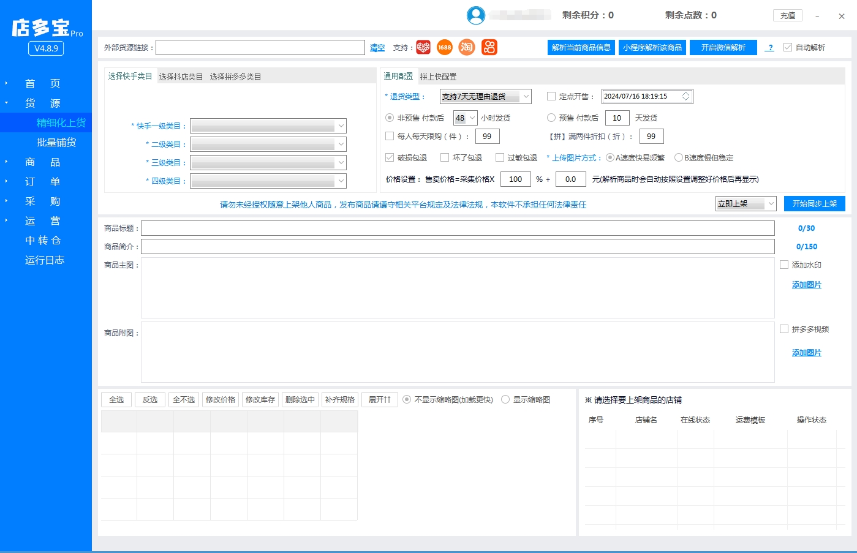Open the 订单 sidebar menu
The height and width of the screenshot is (553, 857).
click(42, 181)
